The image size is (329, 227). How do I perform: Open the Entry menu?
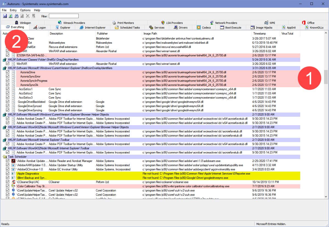[x=13, y=10]
